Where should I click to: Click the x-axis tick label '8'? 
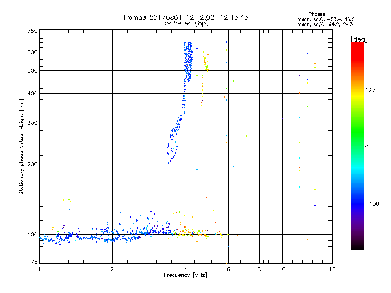pos(259,269)
